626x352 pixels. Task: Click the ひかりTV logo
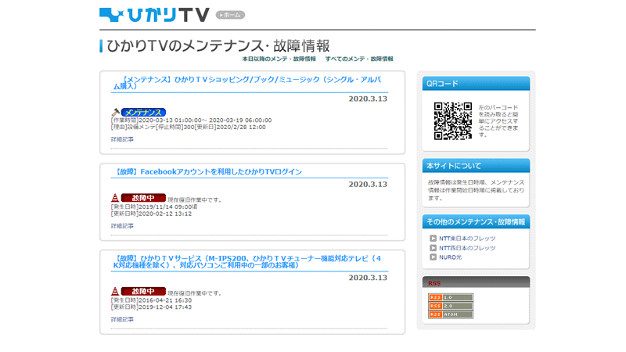154,15
